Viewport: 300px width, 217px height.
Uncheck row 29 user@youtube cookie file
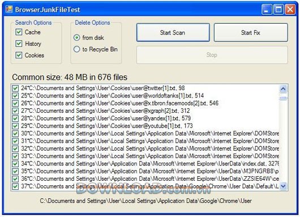point(15,126)
